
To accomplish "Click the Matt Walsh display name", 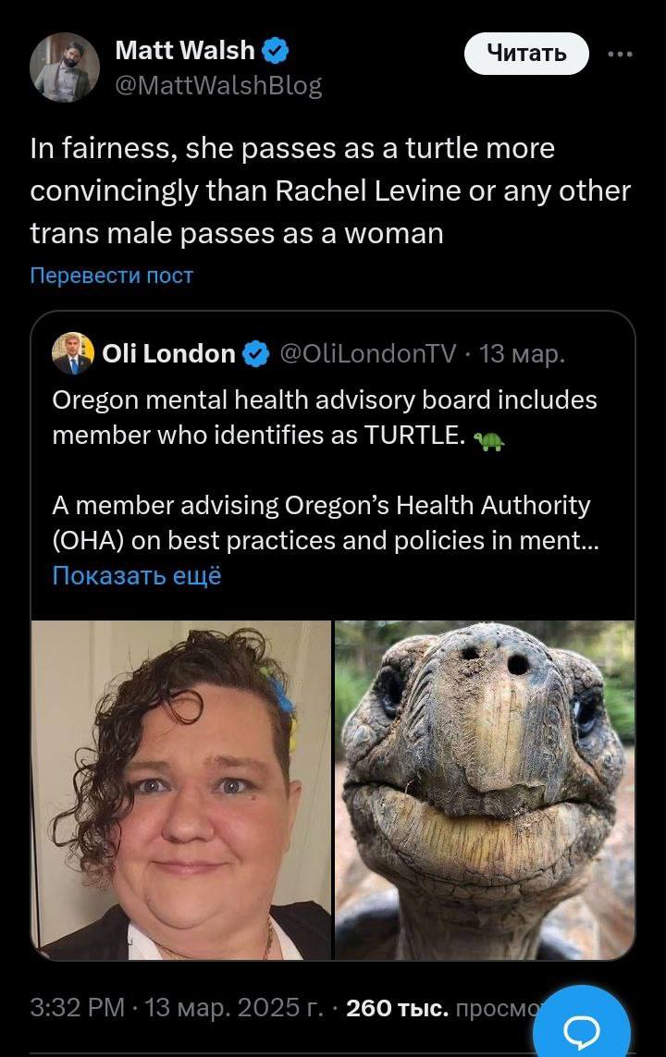I will tap(184, 51).
